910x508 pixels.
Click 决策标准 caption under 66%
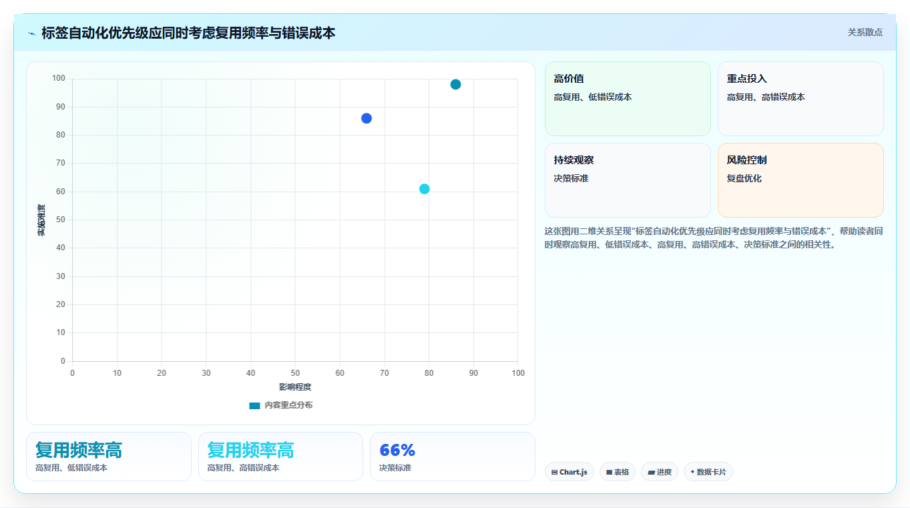(395, 468)
